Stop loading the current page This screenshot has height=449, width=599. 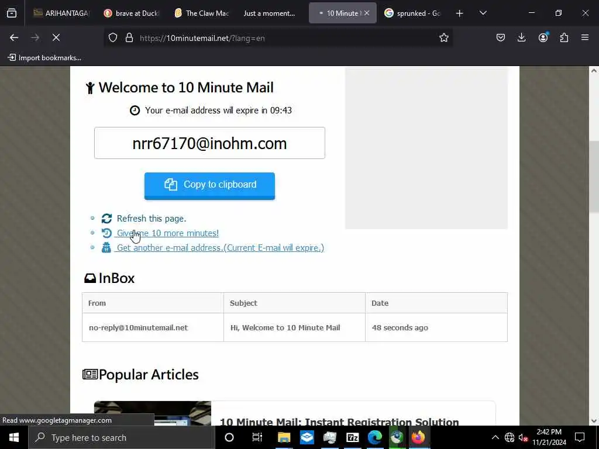[56, 38]
